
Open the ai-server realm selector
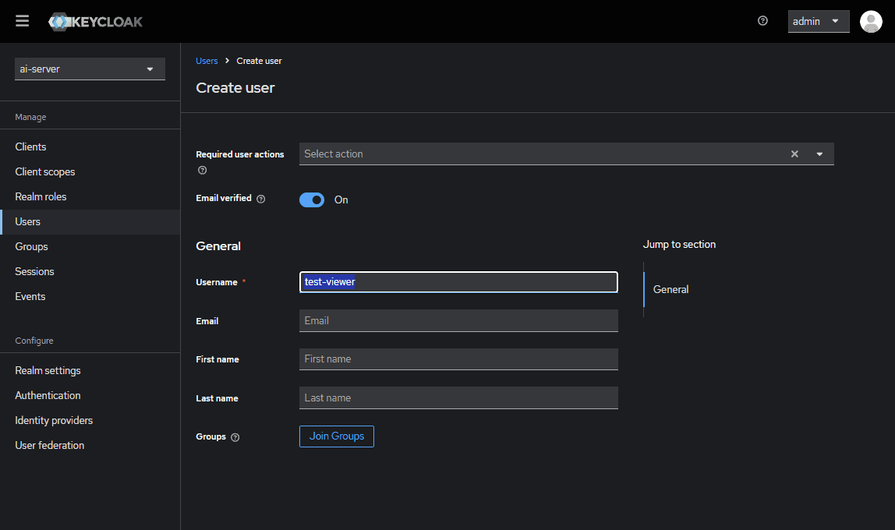(x=90, y=69)
